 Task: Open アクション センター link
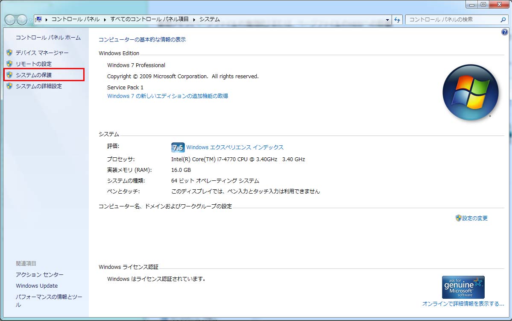(x=40, y=274)
